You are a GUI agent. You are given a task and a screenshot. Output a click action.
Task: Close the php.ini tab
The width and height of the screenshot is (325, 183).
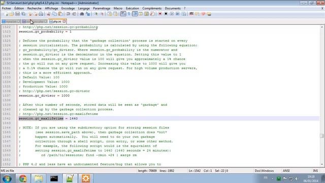64,21
